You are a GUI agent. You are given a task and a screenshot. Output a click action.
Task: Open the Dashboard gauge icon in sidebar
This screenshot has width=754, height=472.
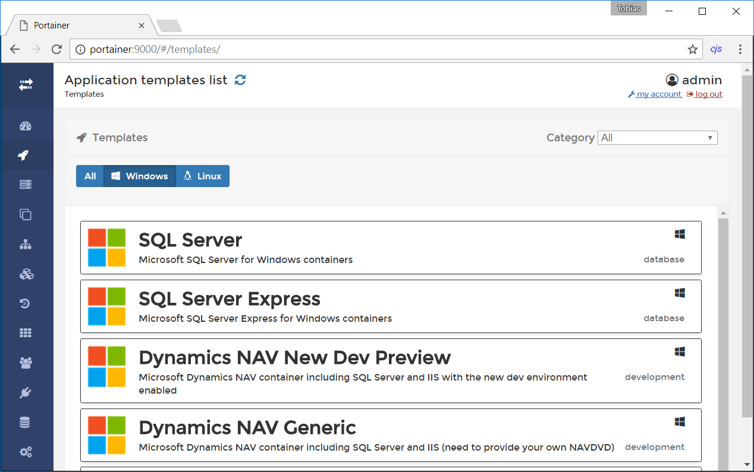26,126
